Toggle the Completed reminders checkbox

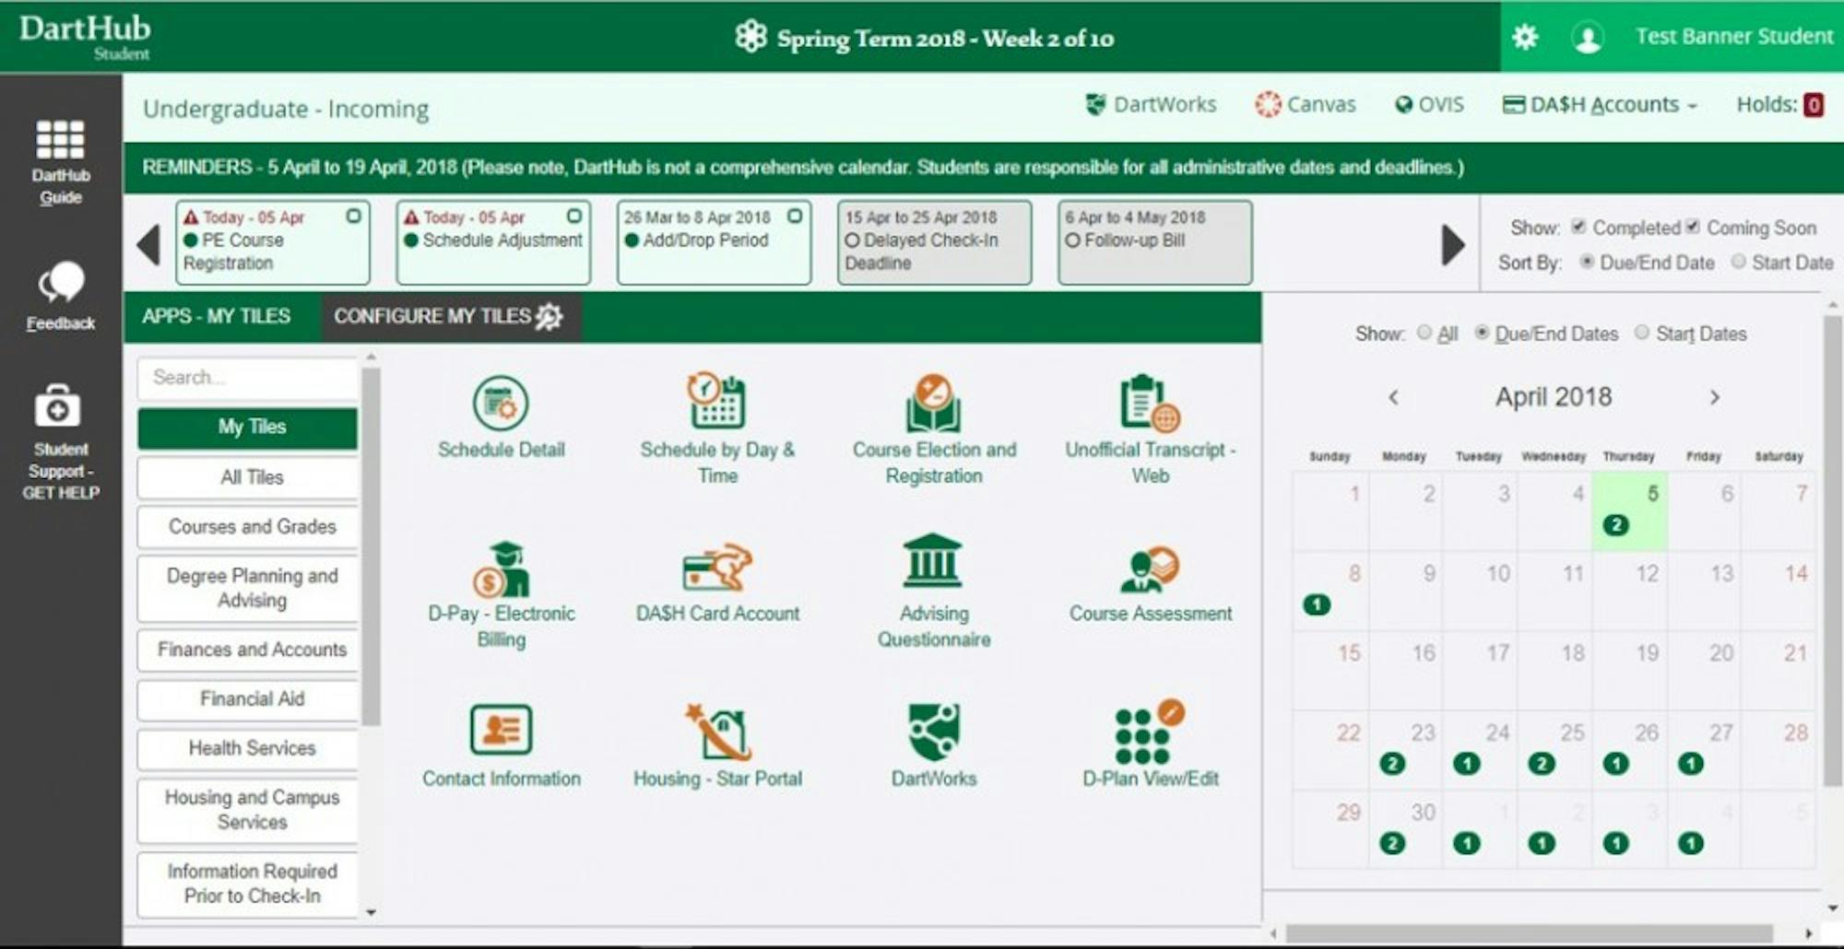1578,227
